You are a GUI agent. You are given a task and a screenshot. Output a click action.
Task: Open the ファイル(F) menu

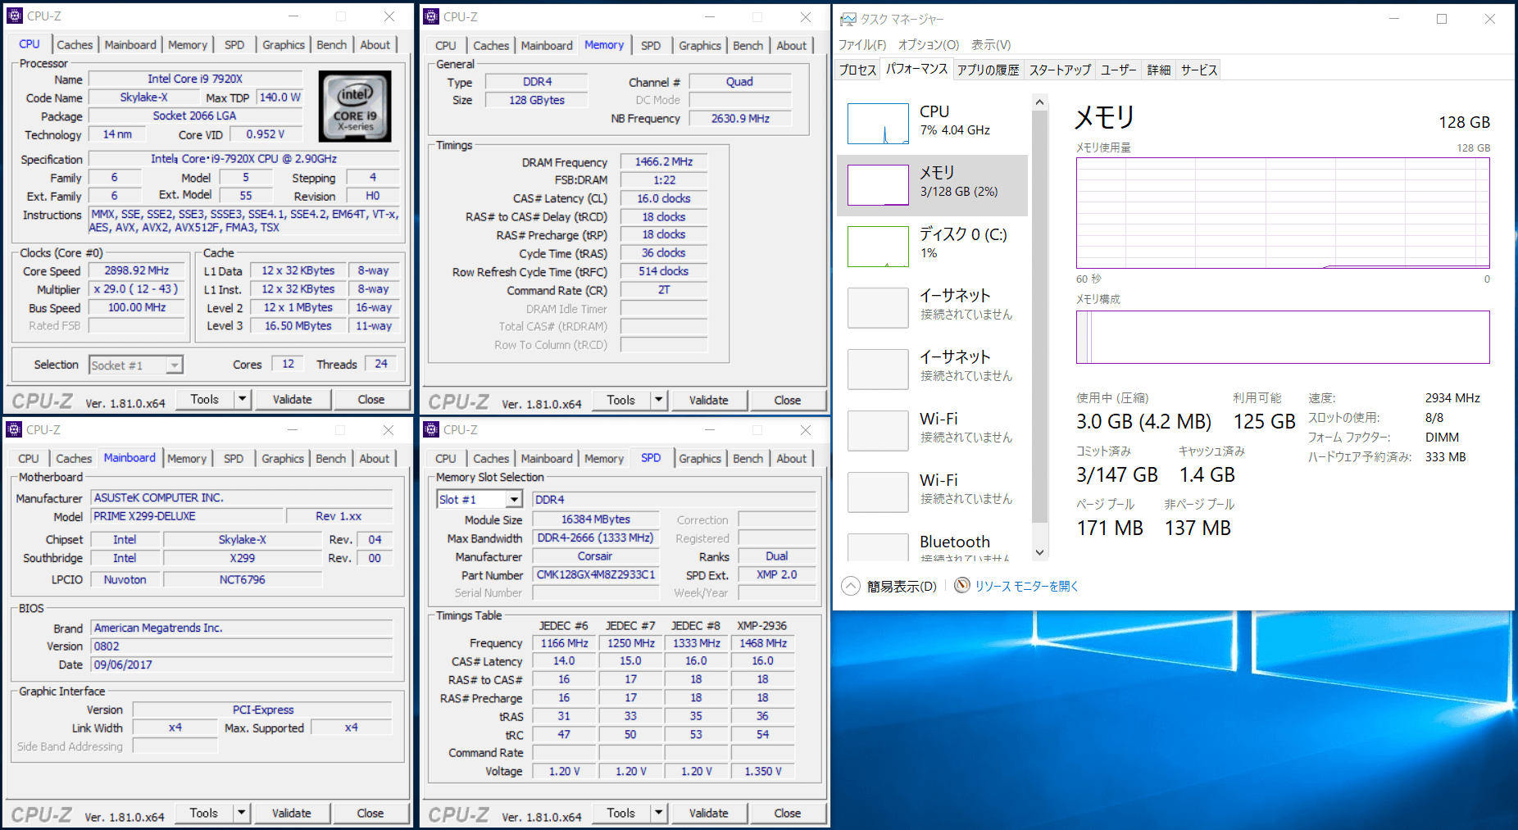pyautogui.click(x=861, y=44)
